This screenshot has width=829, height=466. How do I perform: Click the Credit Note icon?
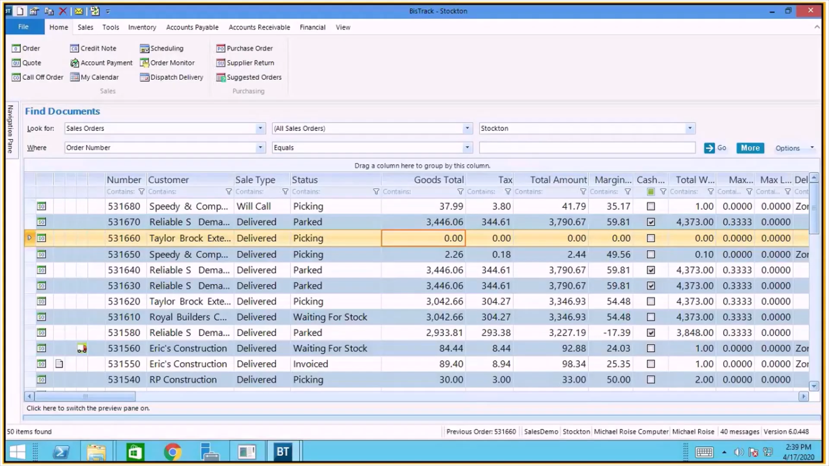pos(74,48)
